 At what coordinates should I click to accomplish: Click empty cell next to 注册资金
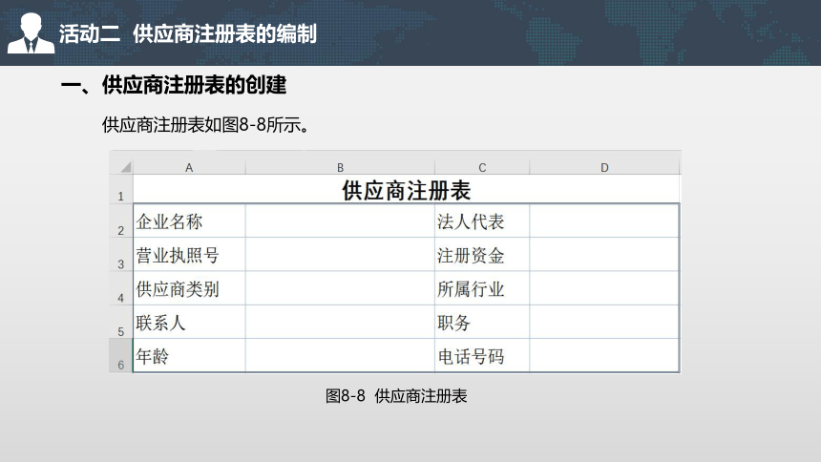pos(604,255)
